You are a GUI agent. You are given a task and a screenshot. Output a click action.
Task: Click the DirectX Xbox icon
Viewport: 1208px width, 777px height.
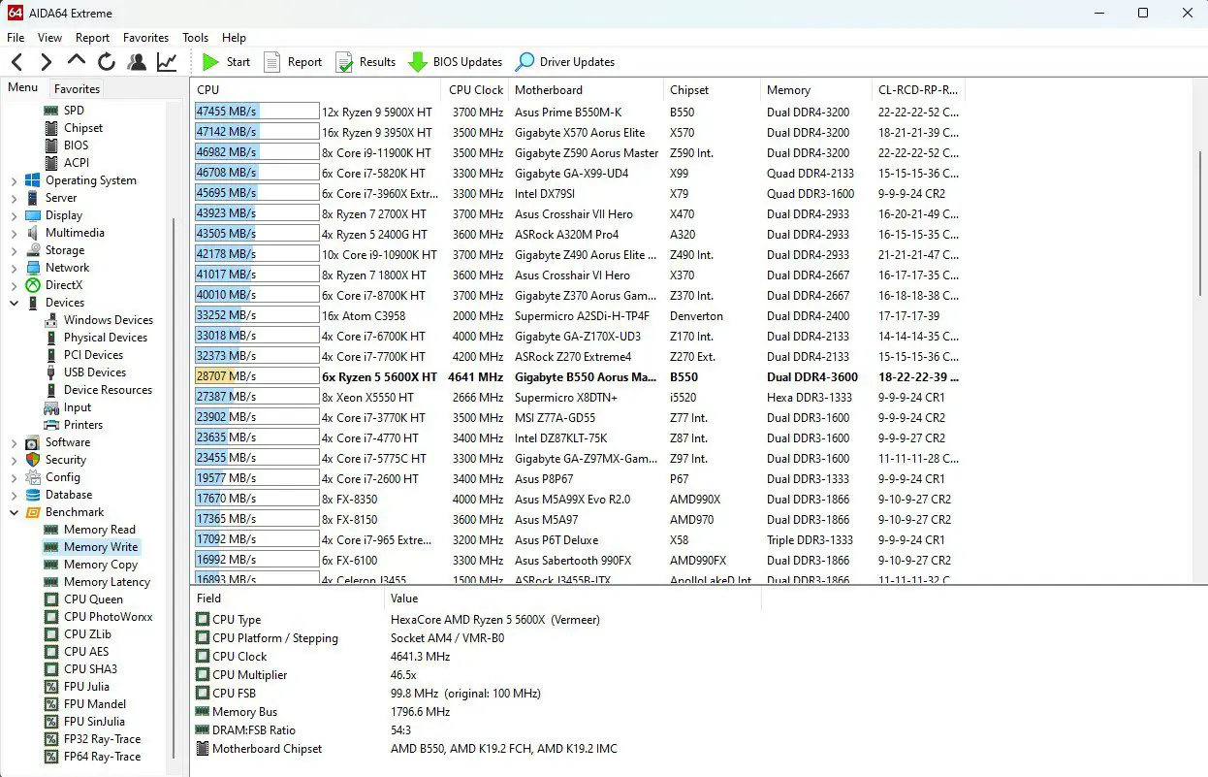coord(32,285)
